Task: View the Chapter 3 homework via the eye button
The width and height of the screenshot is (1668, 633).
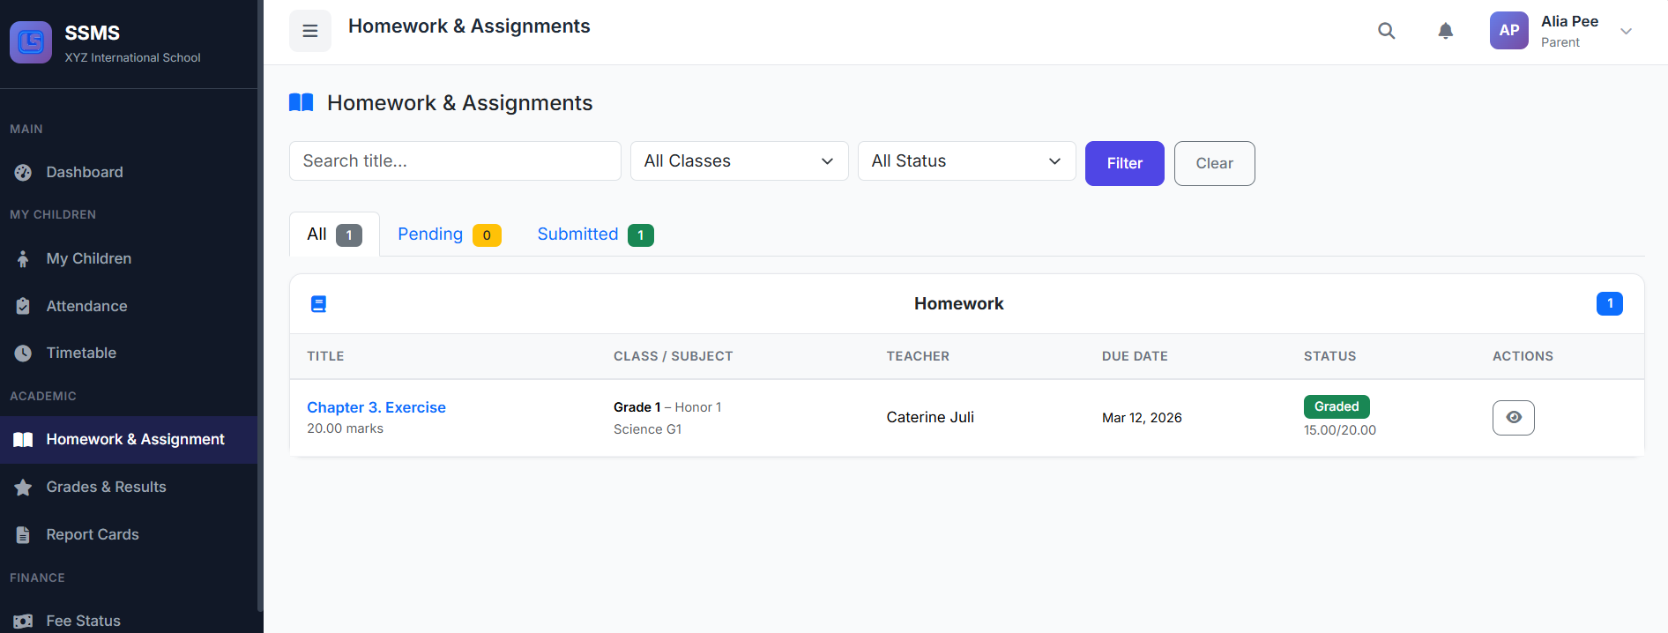Action: pyautogui.click(x=1513, y=418)
